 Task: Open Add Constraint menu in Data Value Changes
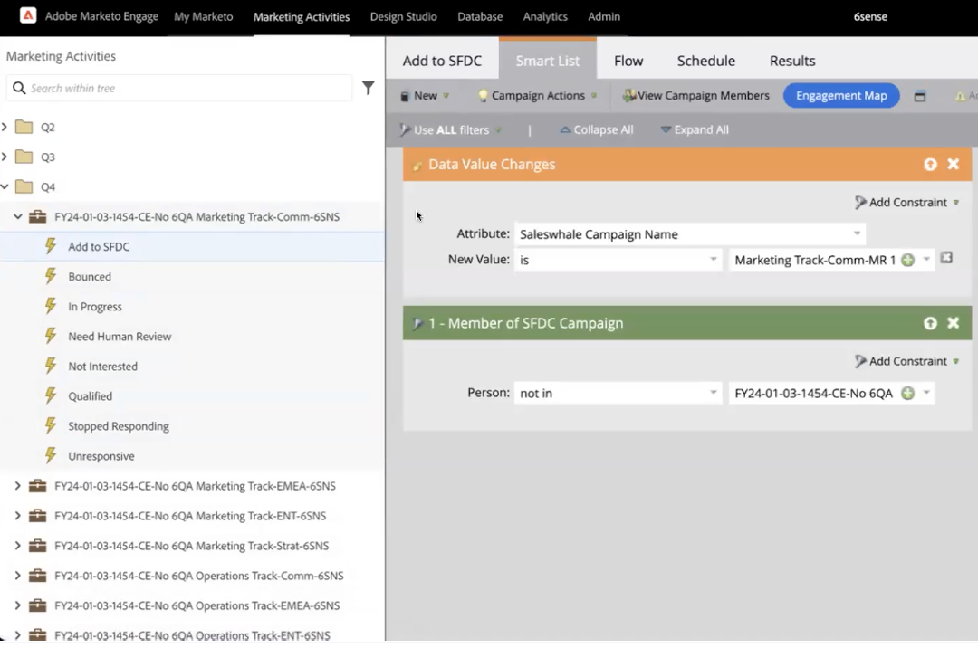(906, 203)
